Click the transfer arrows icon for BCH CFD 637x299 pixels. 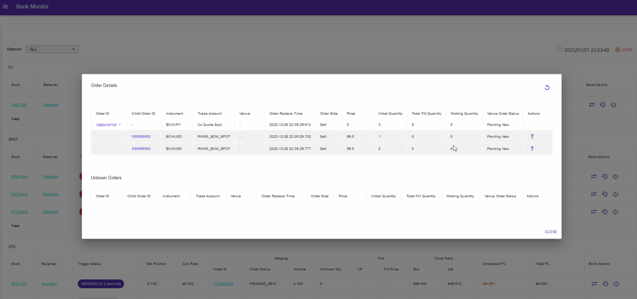tap(593, 284)
